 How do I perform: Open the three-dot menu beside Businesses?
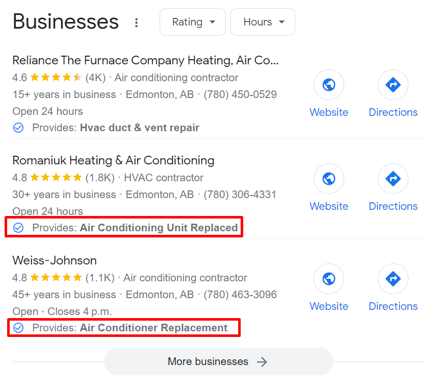coord(136,22)
